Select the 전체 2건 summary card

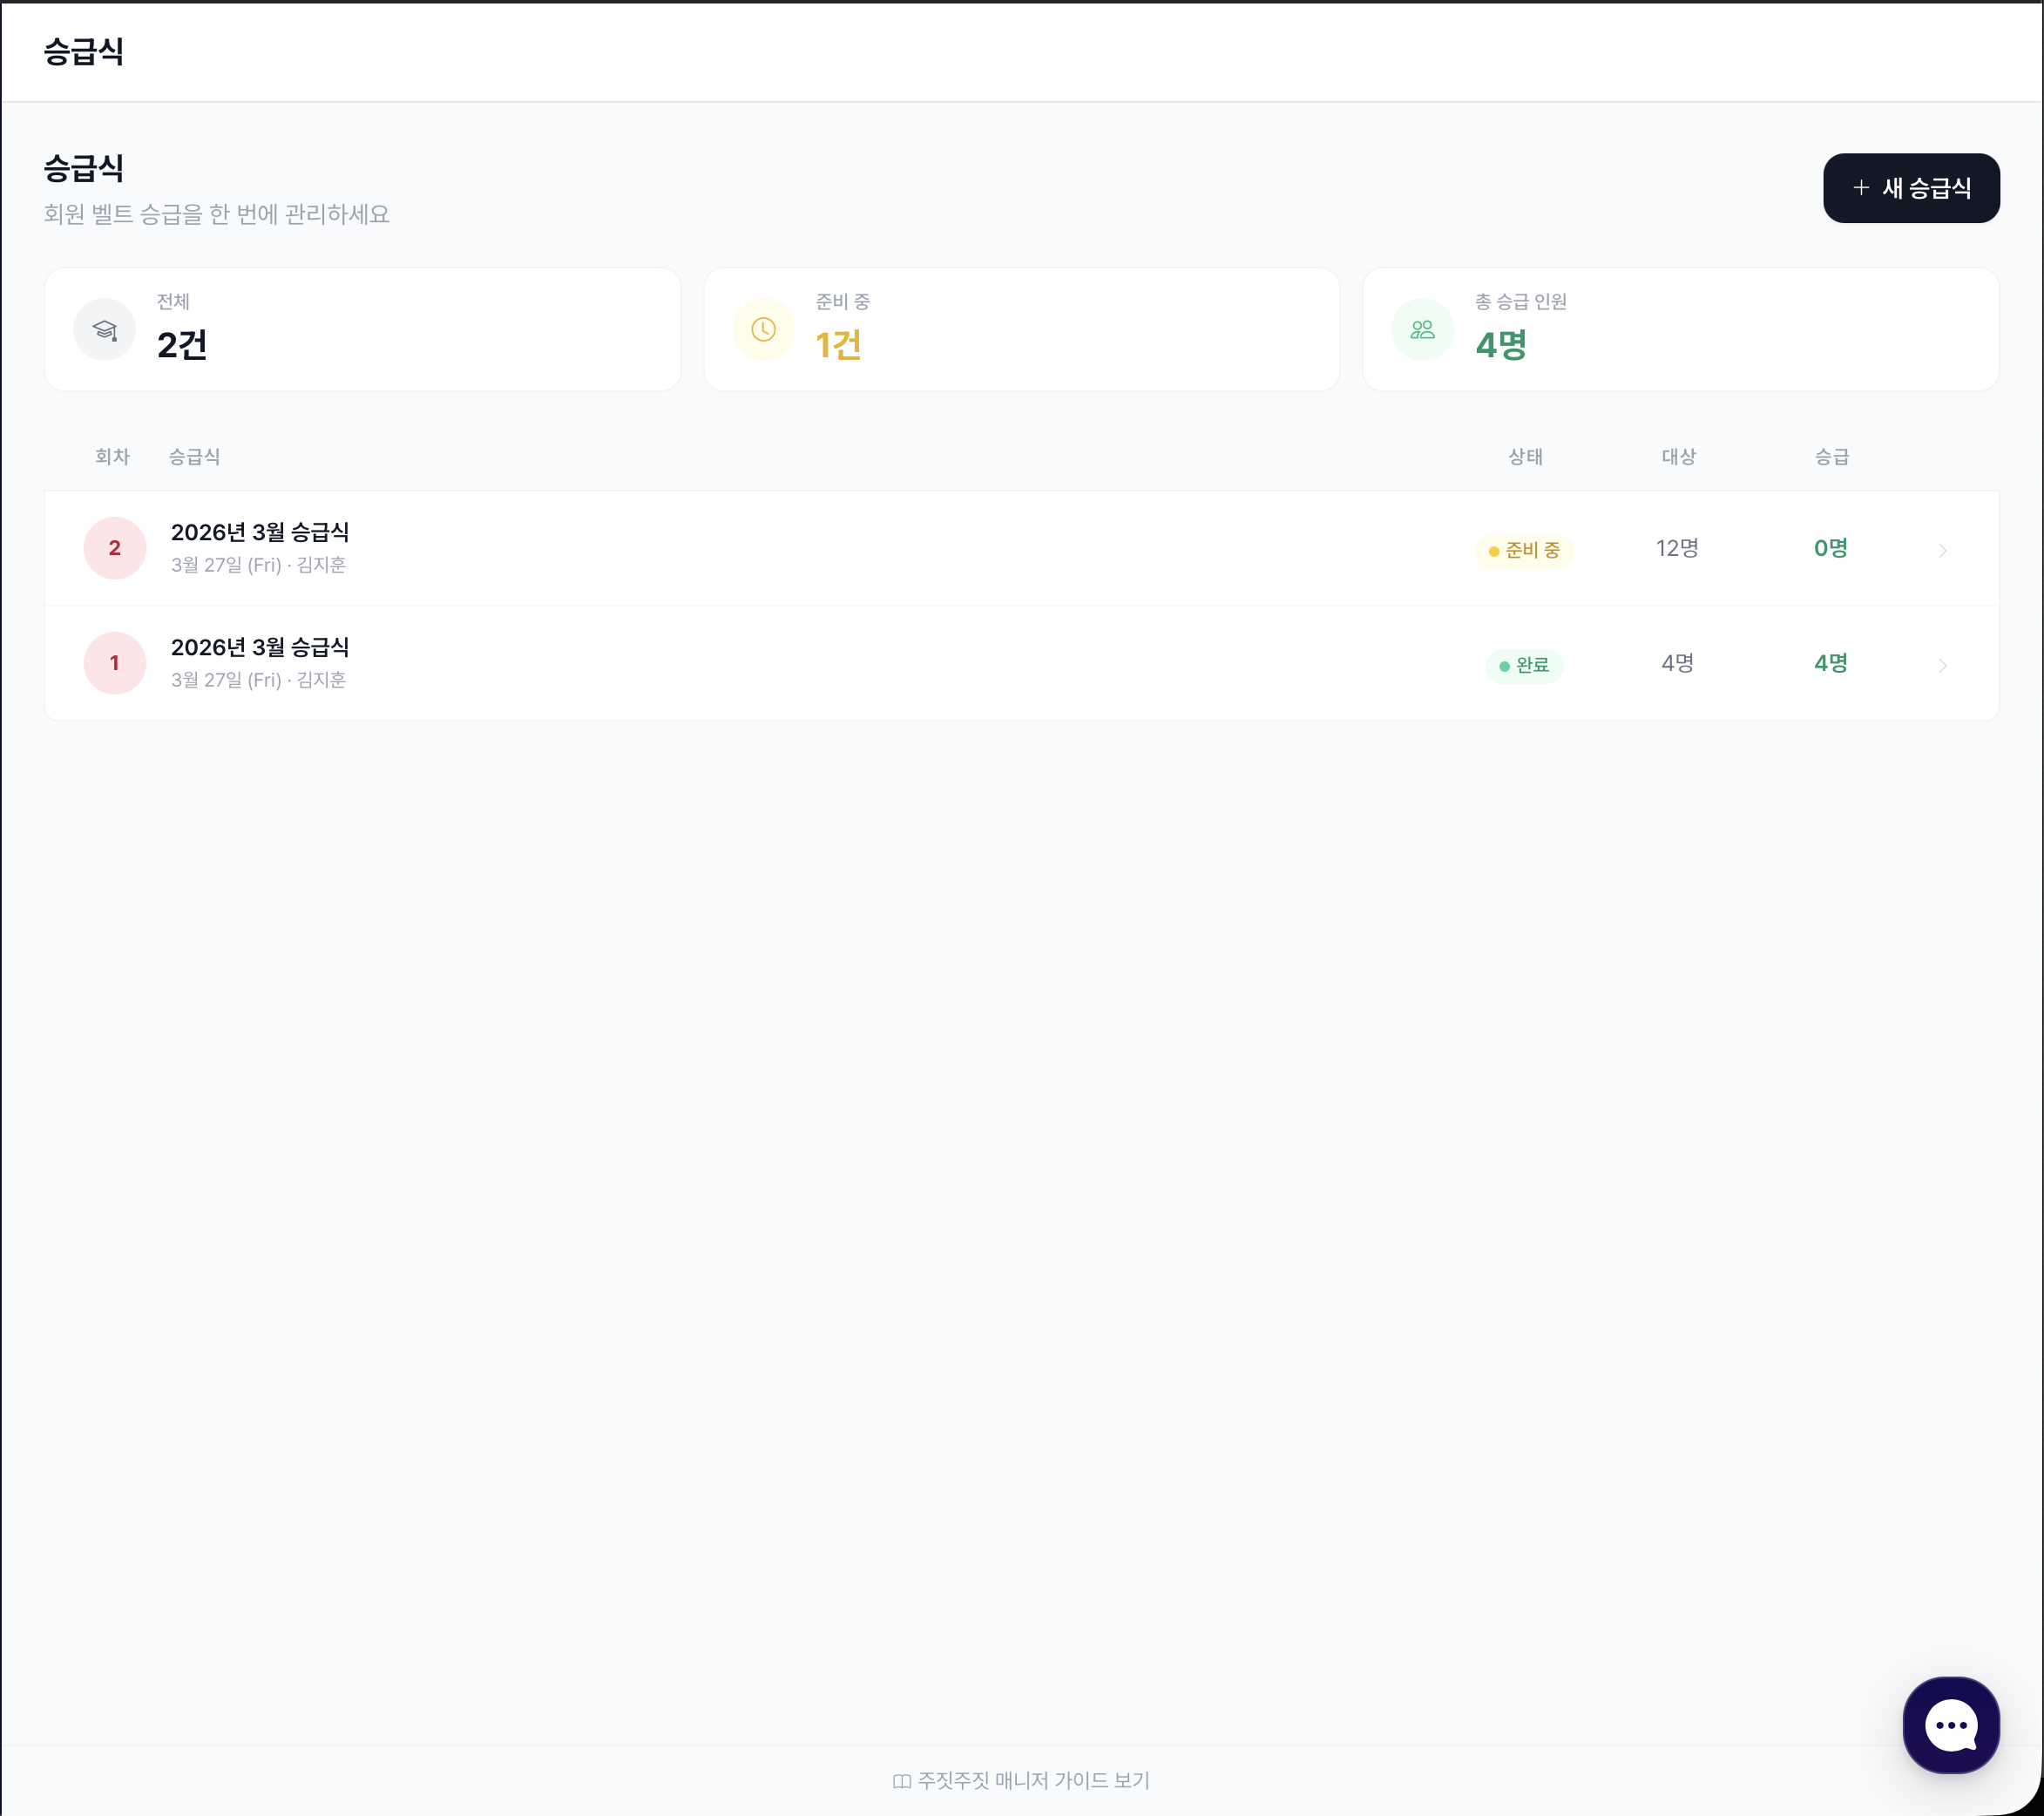[362, 329]
